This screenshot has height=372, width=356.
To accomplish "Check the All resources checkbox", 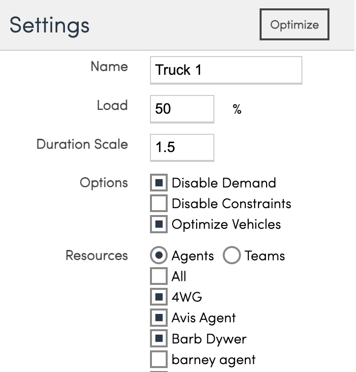I will 158,277.
